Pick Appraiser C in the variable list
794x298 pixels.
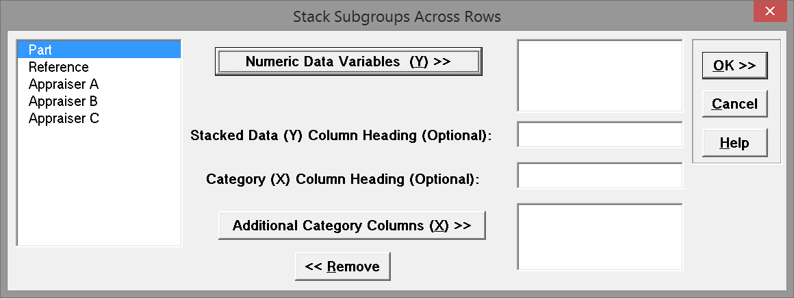coord(64,118)
